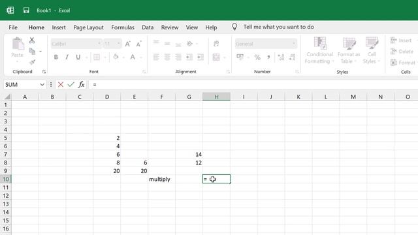Click the Align Right icon
This screenshot has height=235, width=418.
178,57
